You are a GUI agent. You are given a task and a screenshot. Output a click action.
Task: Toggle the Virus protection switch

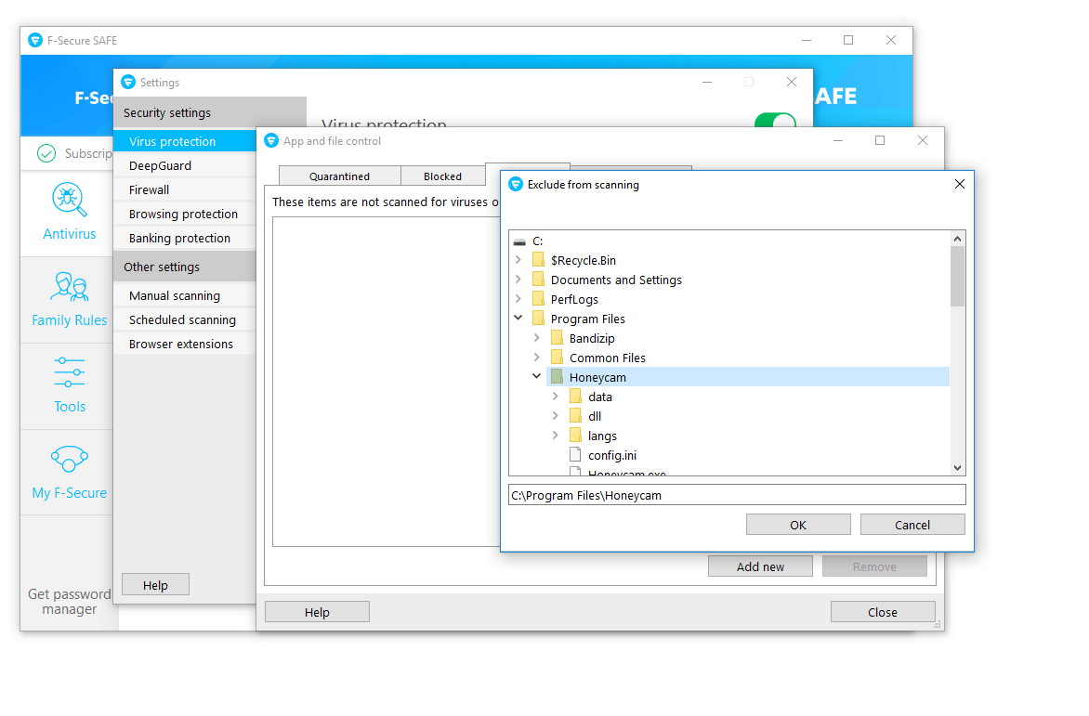click(x=775, y=124)
